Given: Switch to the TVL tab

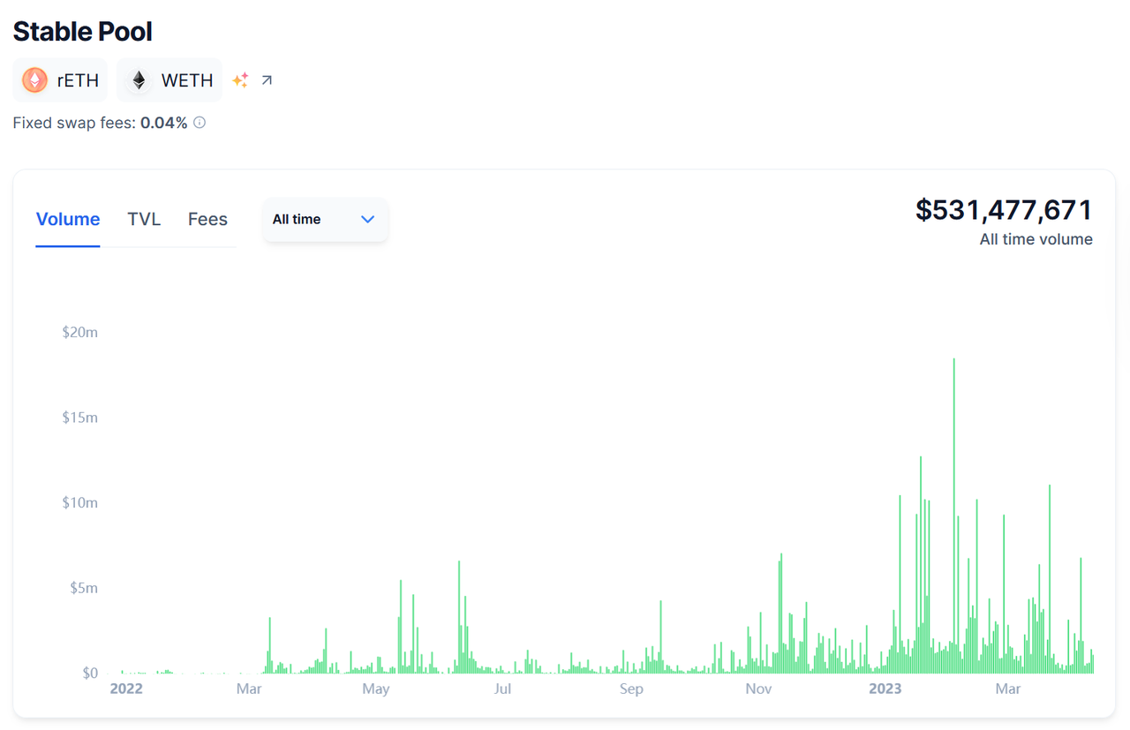Looking at the screenshot, I should pyautogui.click(x=144, y=219).
